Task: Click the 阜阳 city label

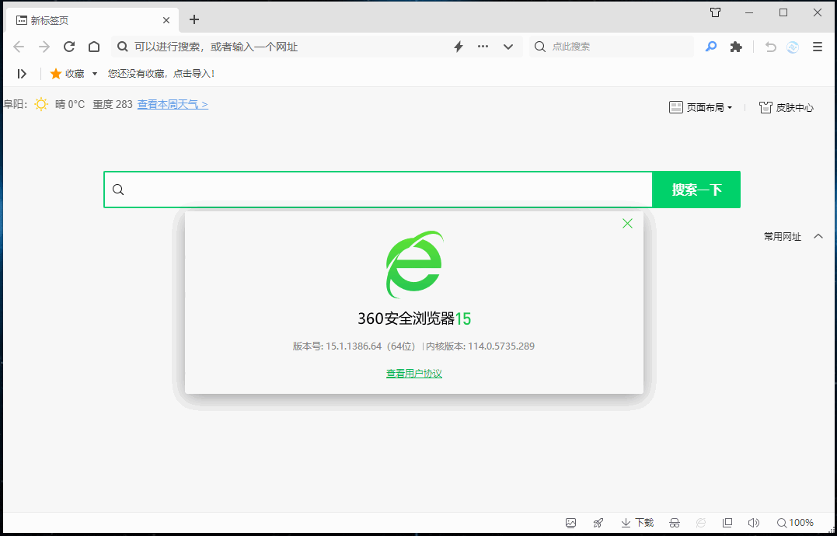Action: [x=15, y=104]
